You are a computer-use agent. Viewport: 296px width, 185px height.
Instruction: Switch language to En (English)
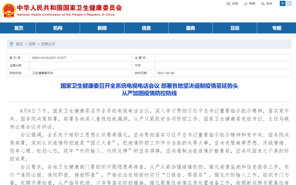point(289,4)
